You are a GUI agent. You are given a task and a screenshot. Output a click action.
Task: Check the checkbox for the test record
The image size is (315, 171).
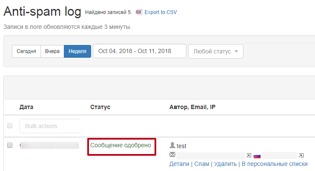click(10, 146)
